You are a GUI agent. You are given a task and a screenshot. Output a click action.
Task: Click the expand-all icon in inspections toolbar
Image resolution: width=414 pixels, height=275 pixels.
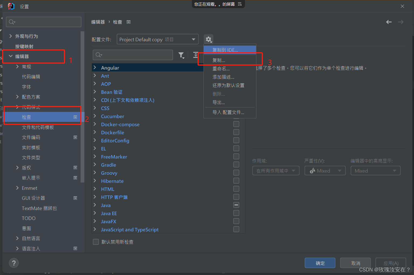click(196, 55)
